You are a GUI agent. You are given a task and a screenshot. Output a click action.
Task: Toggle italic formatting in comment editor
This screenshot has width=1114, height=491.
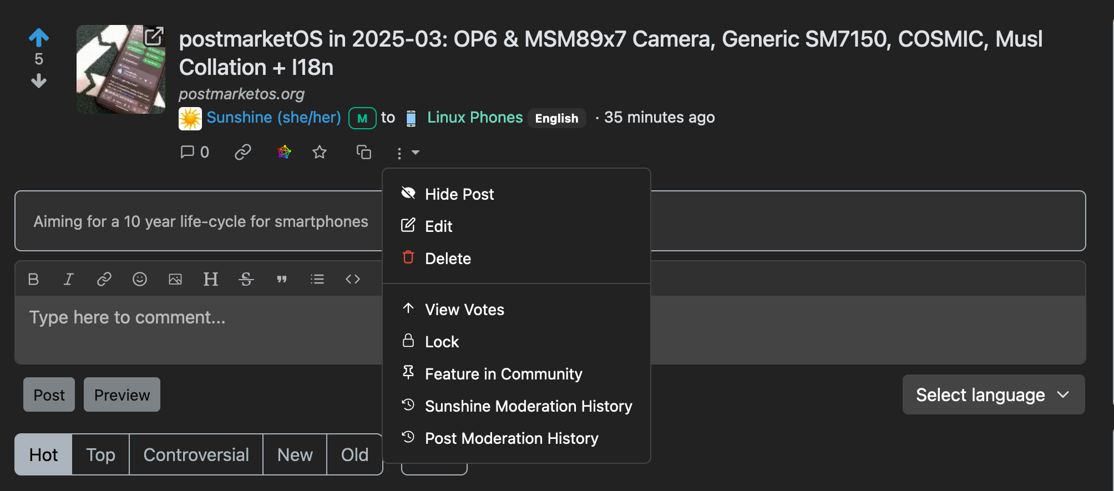coord(68,279)
